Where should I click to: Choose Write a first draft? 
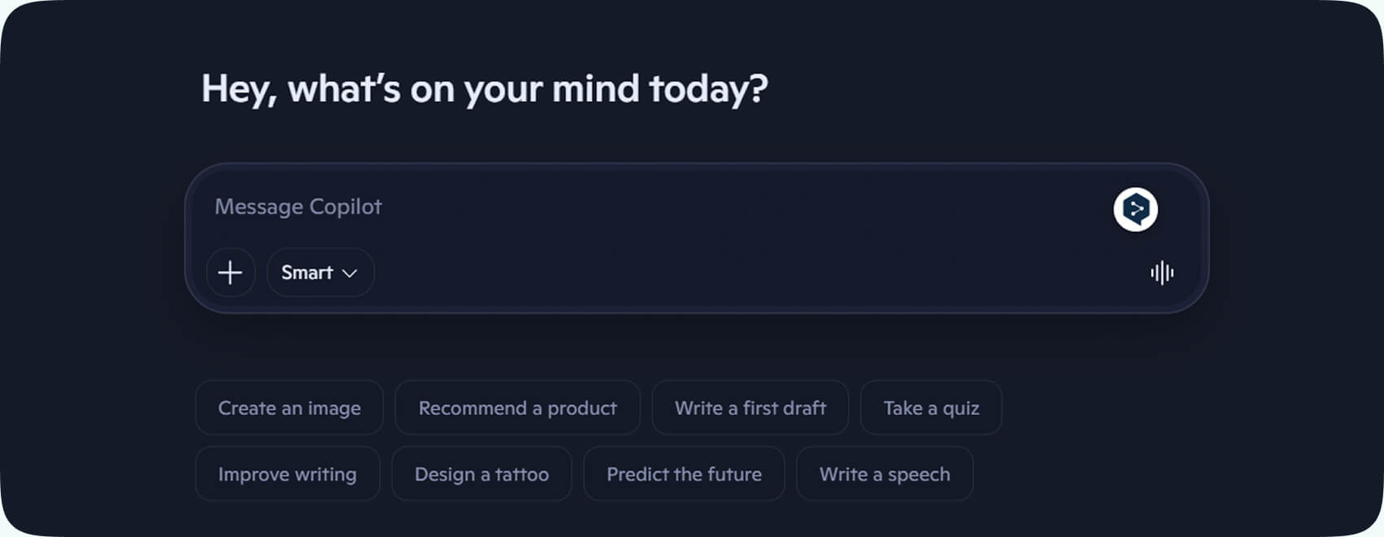(x=750, y=408)
